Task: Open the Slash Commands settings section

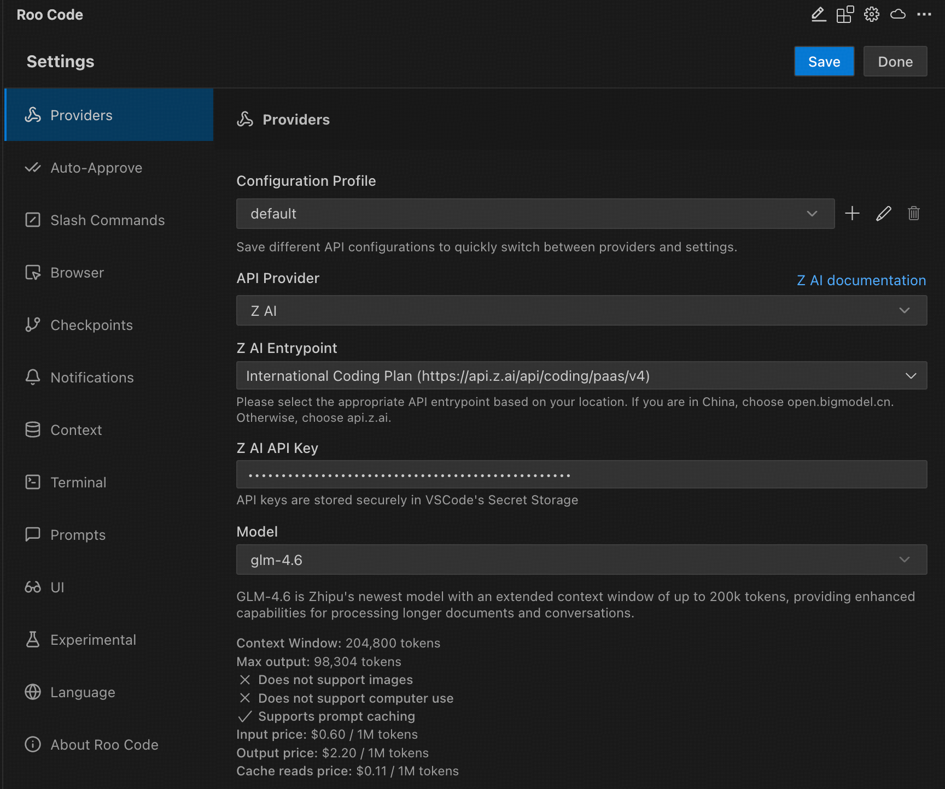Action: click(107, 220)
